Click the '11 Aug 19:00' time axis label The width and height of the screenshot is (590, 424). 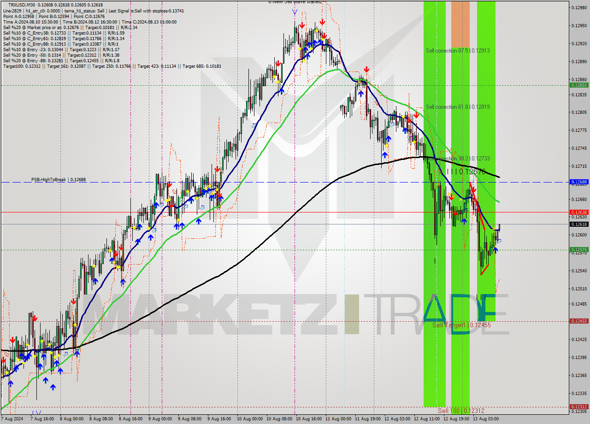click(x=367, y=419)
